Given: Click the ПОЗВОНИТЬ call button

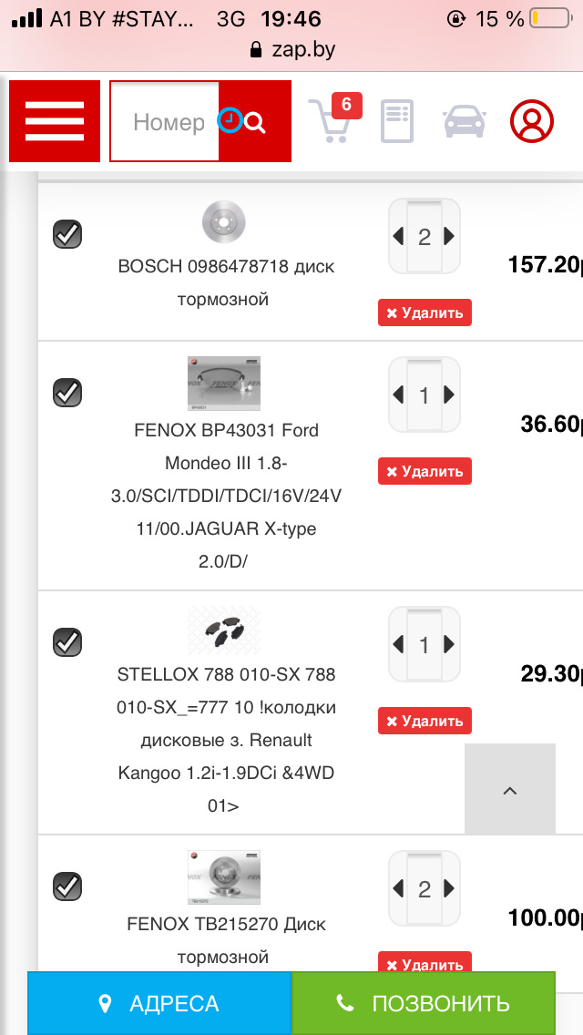Looking at the screenshot, I should [424, 1003].
